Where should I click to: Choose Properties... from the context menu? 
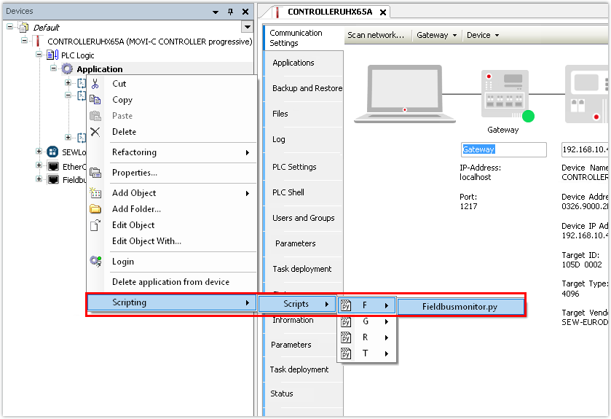(x=135, y=173)
